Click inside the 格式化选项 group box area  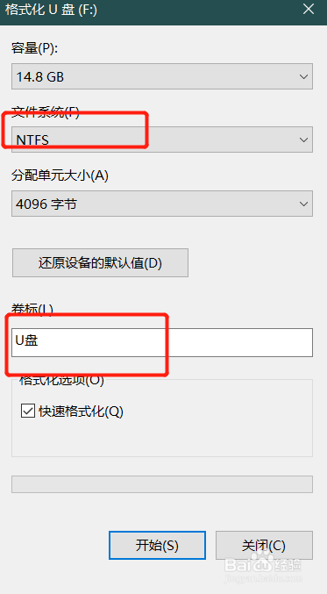point(162,436)
